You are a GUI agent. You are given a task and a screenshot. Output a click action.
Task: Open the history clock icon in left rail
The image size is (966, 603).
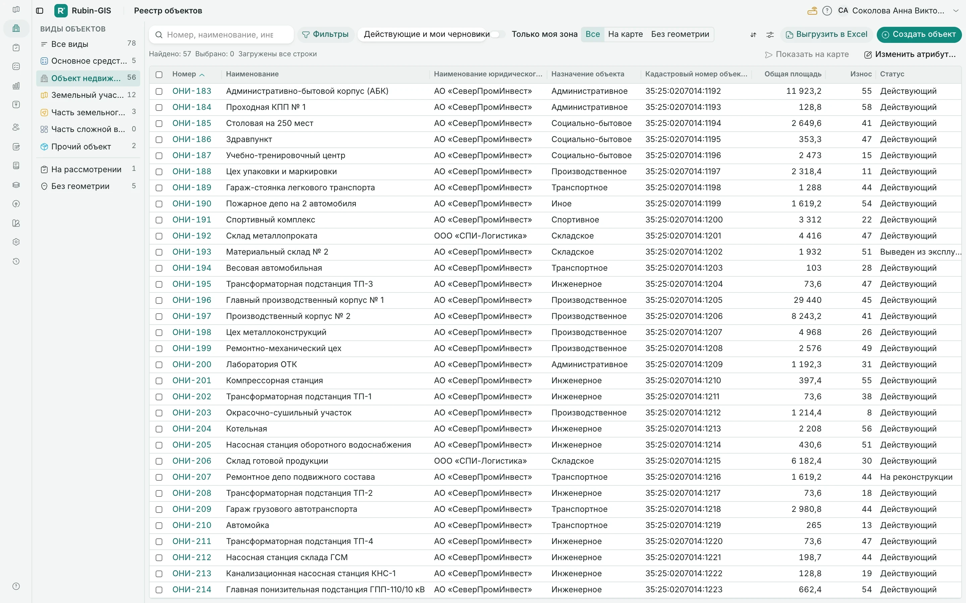(x=16, y=261)
